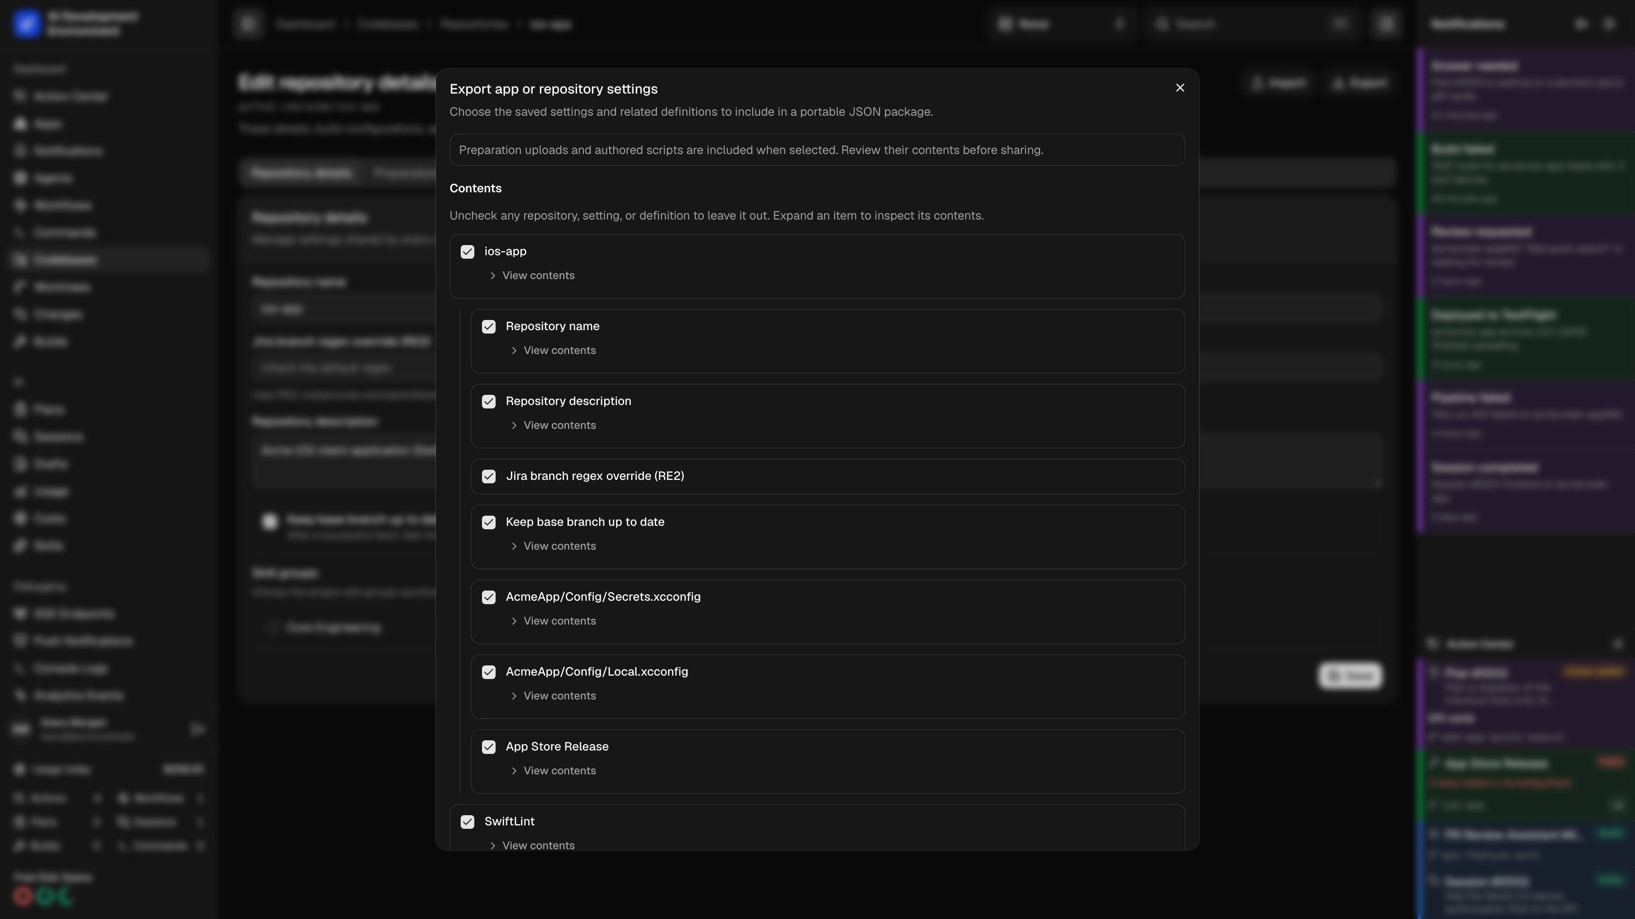
Task: Expand View contents under Secrets.xcconfig
Action: (x=554, y=621)
